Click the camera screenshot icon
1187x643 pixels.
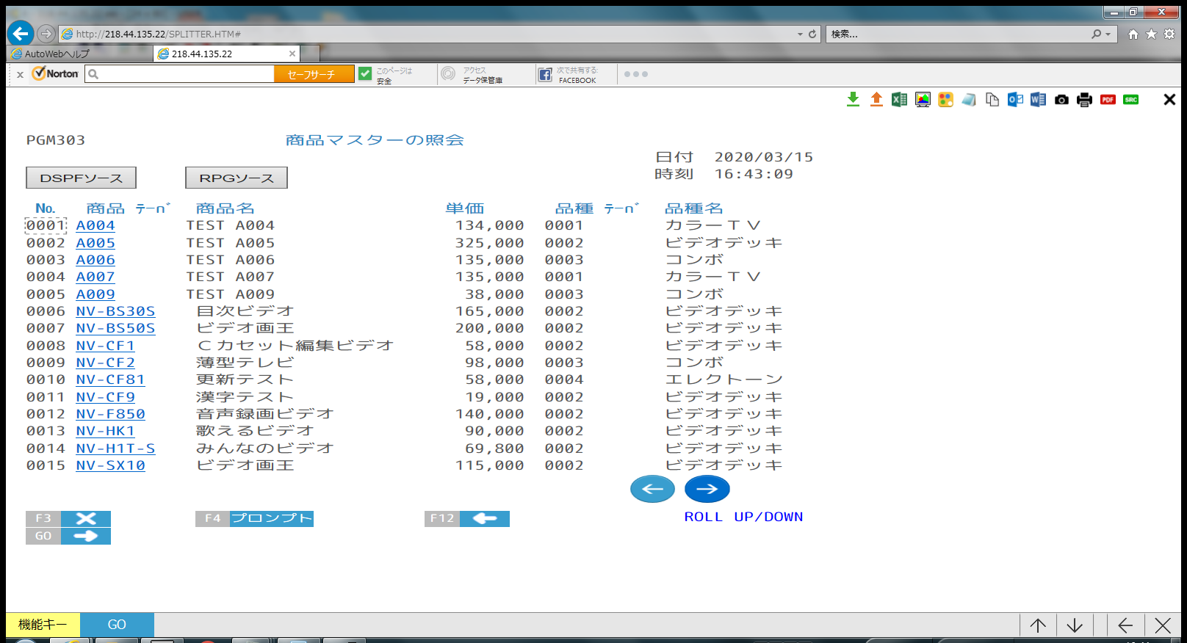click(x=1061, y=100)
